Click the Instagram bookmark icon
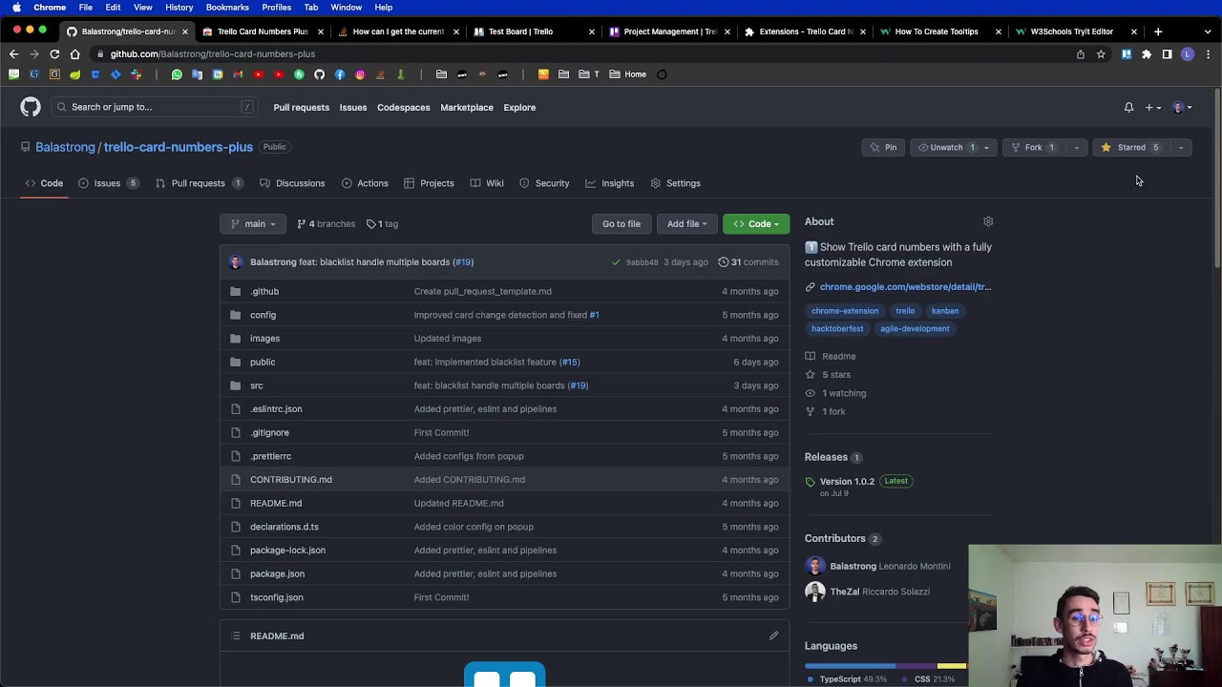 (x=360, y=74)
